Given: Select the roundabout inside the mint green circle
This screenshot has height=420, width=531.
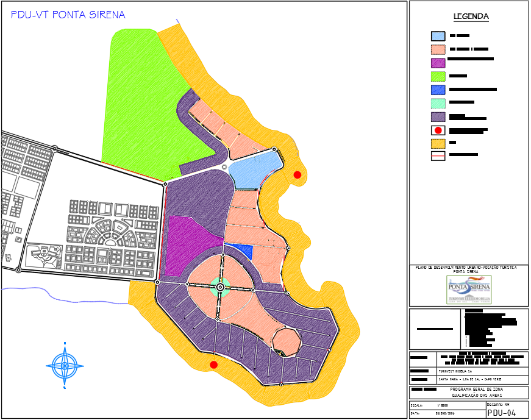Looking at the screenshot, I should (x=220, y=286).
